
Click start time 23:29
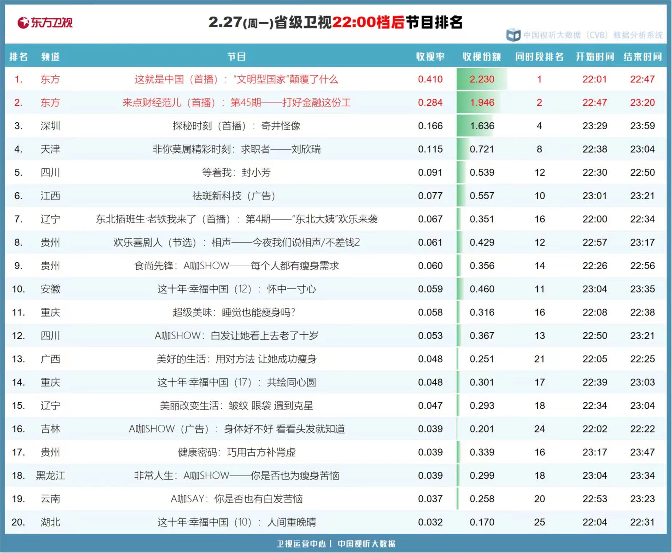click(595, 126)
